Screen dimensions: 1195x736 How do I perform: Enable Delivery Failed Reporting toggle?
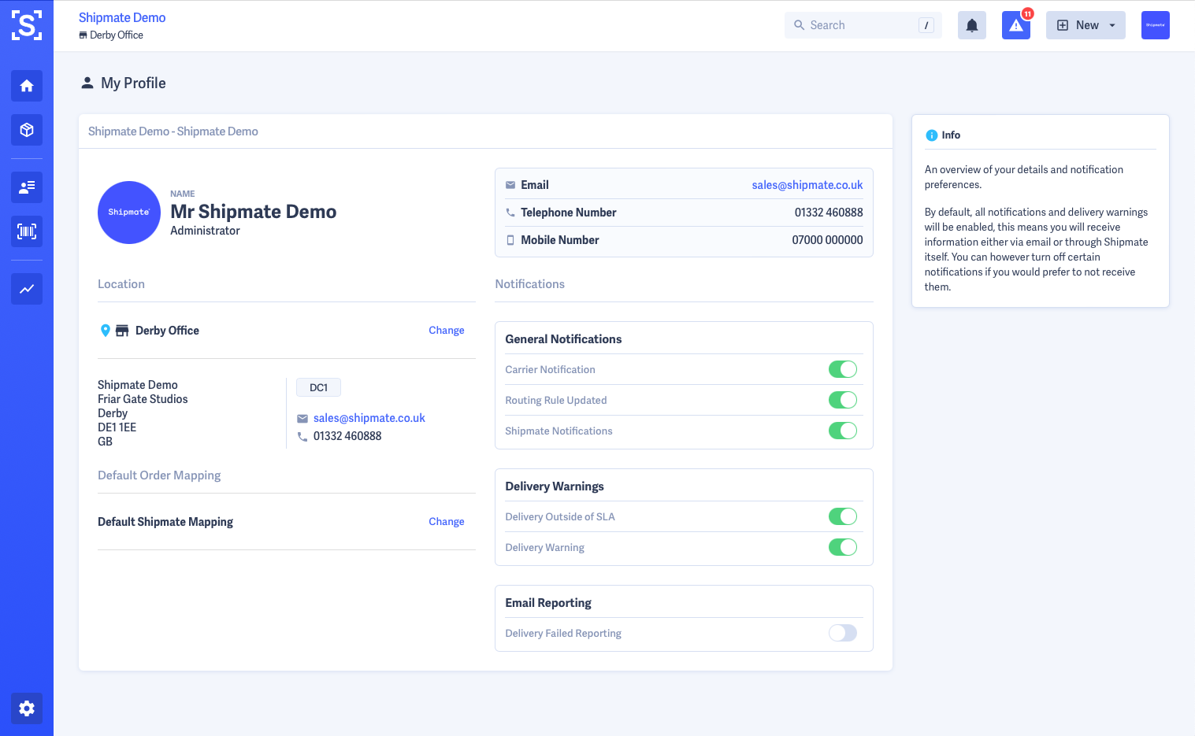click(843, 633)
